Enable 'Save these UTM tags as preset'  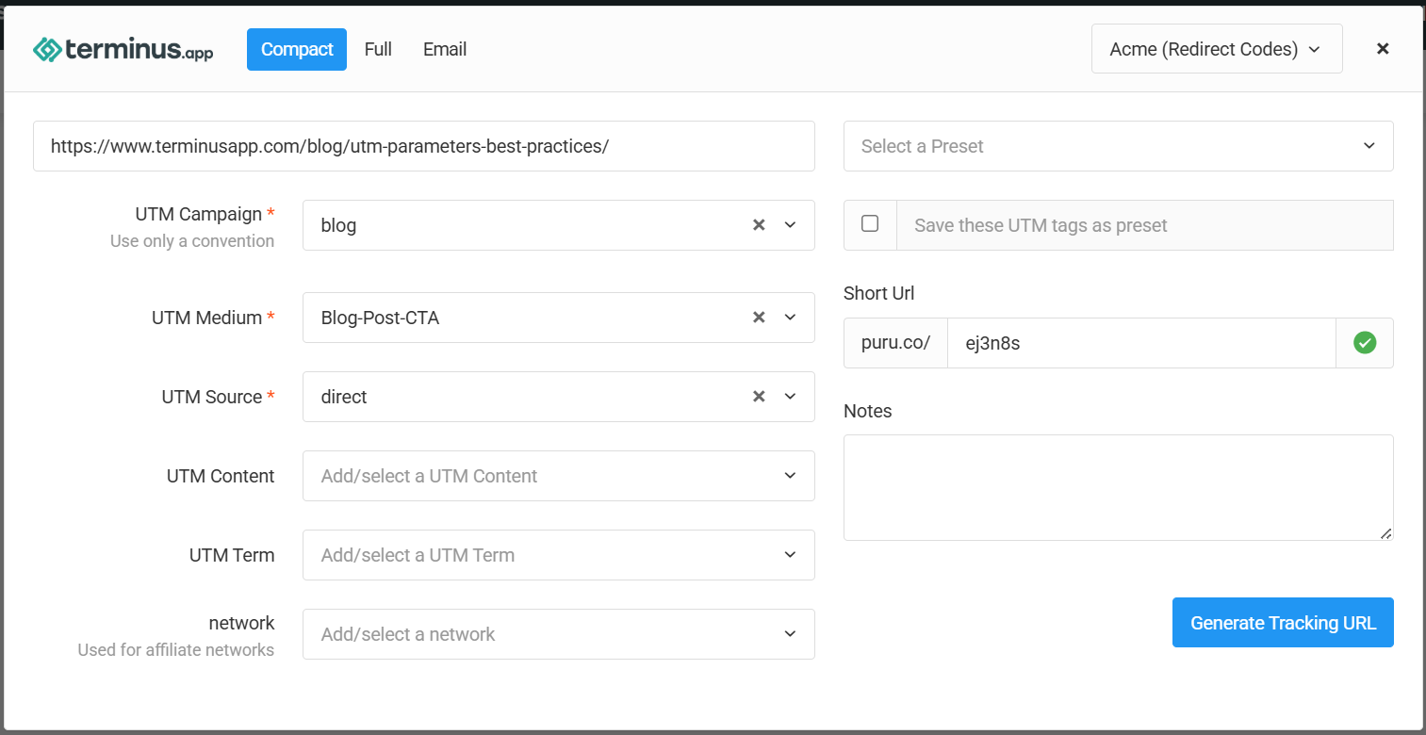870,224
